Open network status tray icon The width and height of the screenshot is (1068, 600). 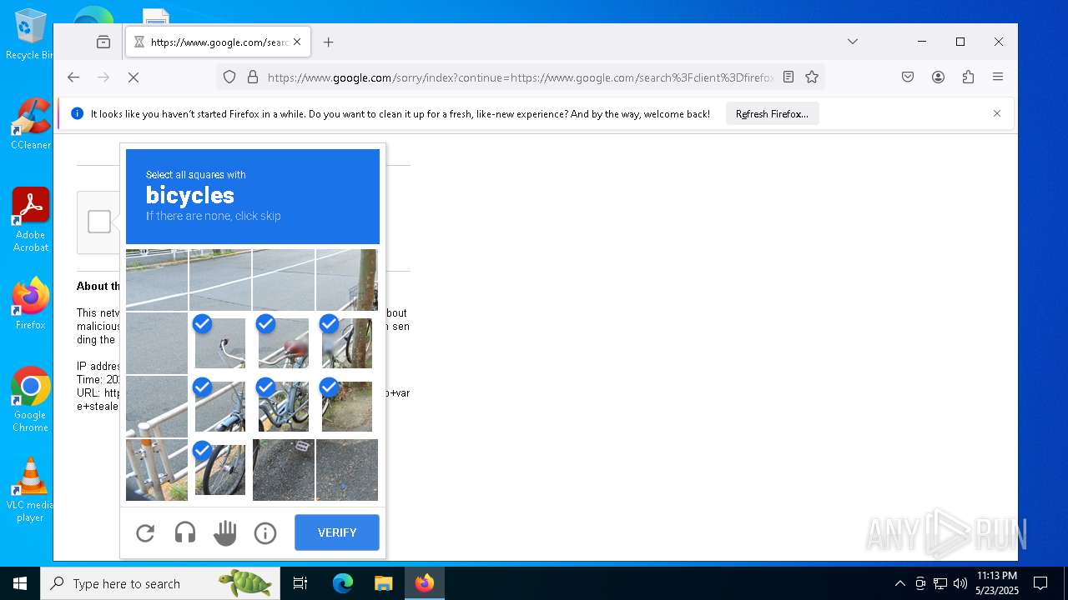point(940,583)
